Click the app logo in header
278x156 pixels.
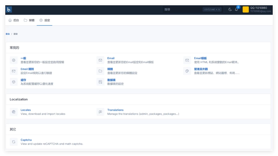pos(9,10)
